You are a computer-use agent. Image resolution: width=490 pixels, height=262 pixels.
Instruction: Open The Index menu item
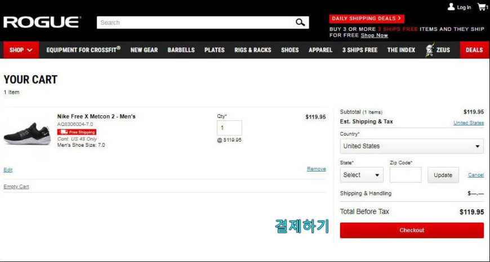tap(401, 50)
